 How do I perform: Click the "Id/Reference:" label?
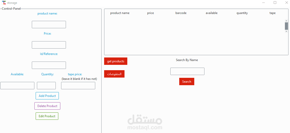[x=49, y=54]
